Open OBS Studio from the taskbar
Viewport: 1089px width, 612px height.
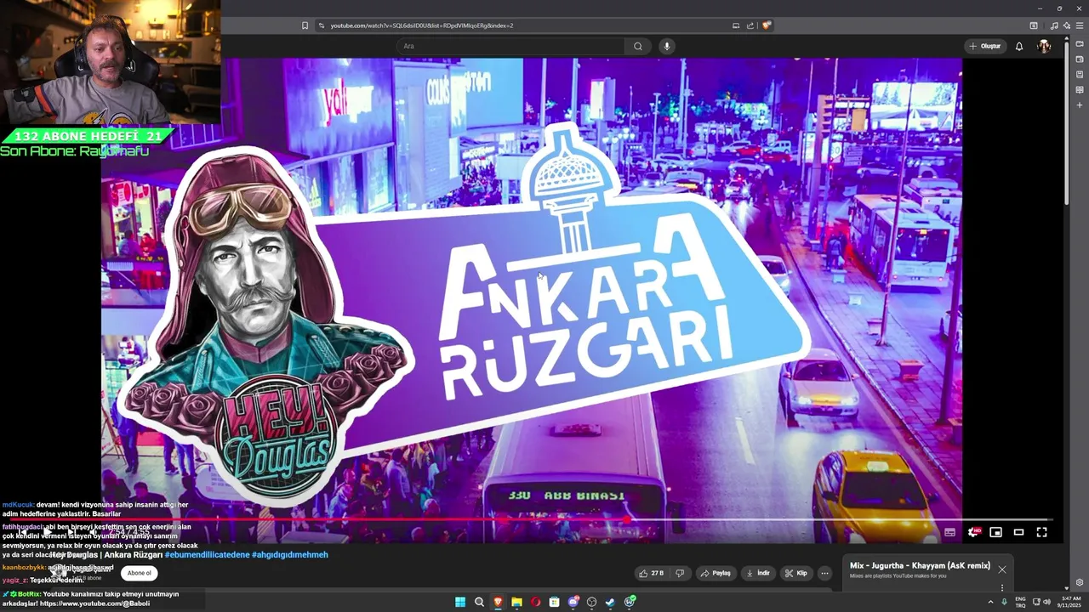point(592,602)
